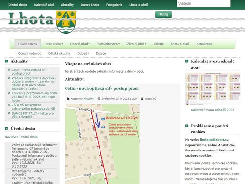
Task: Click the Hledej search button
Action: coord(163,14)
